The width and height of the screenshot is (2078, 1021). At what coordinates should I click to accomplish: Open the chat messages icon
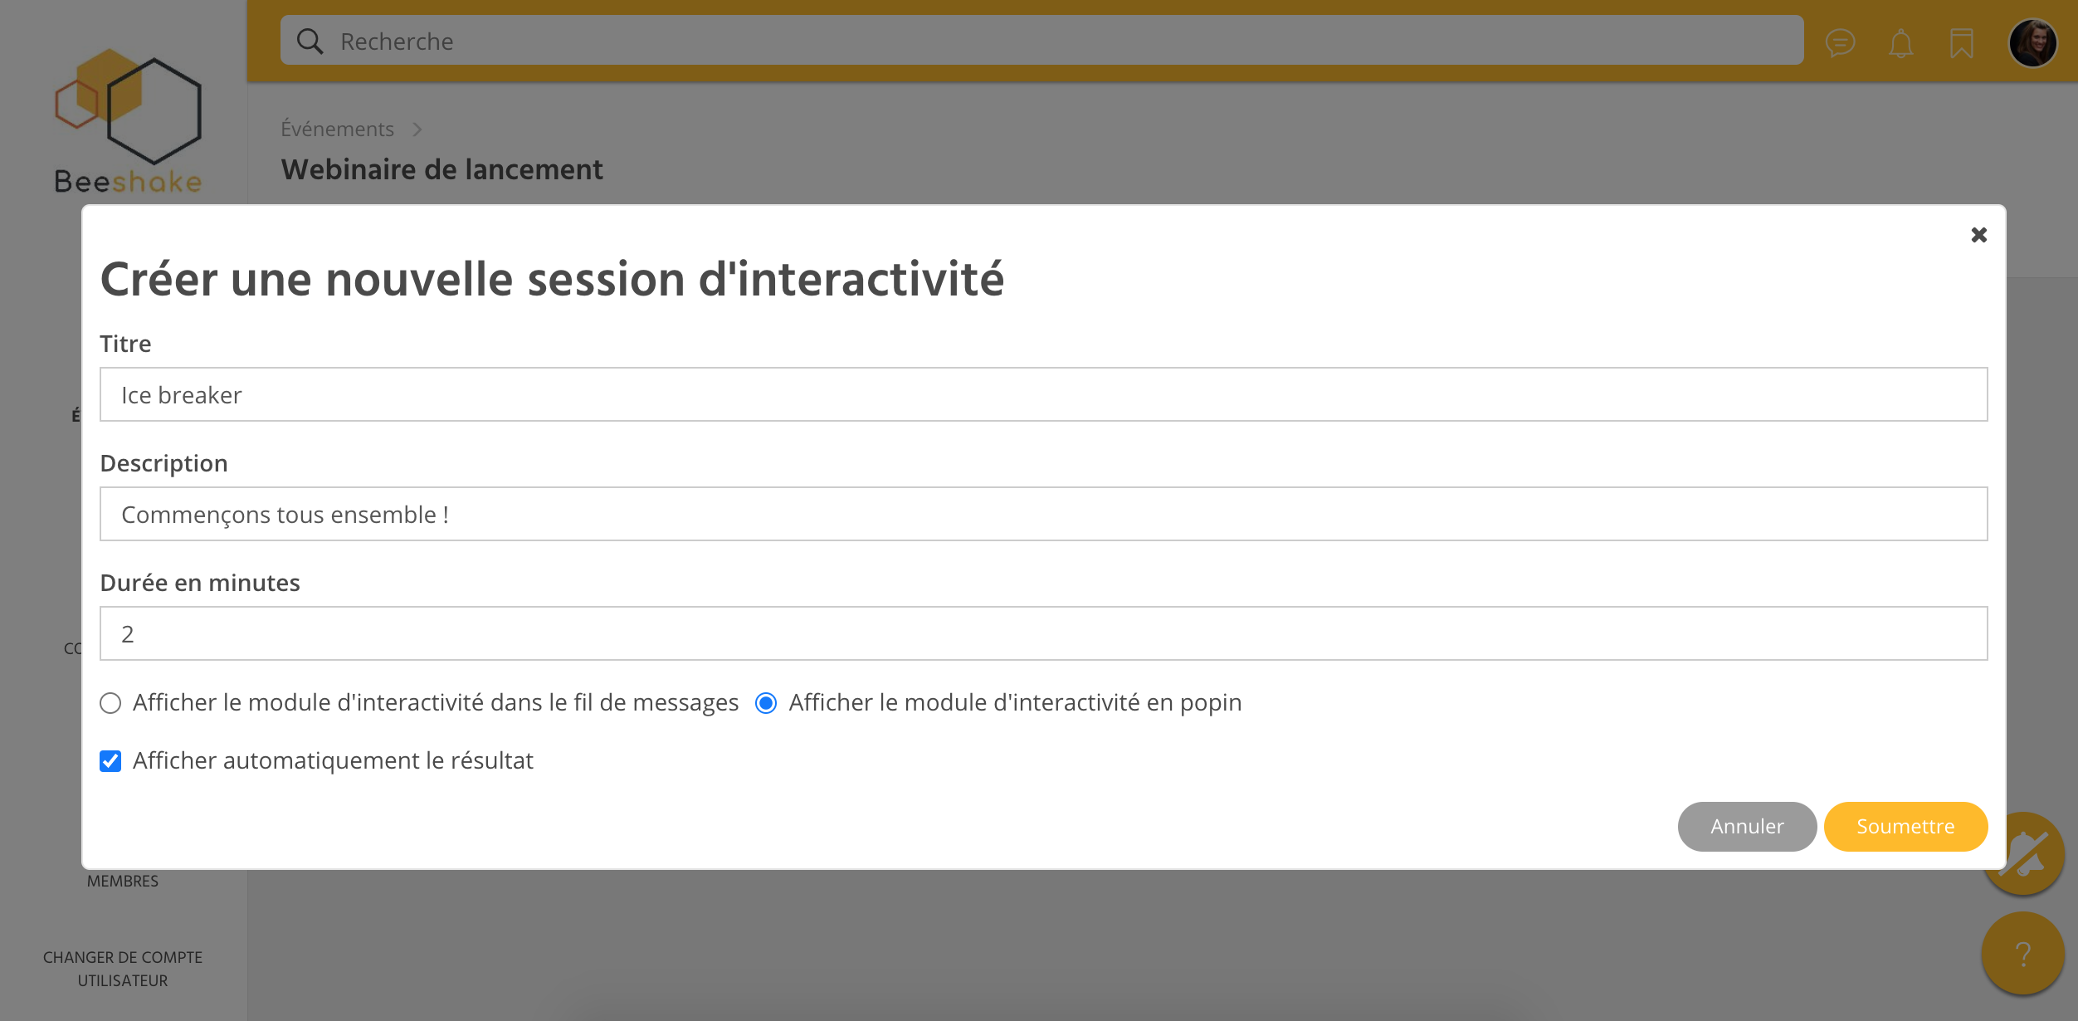coord(1840,42)
